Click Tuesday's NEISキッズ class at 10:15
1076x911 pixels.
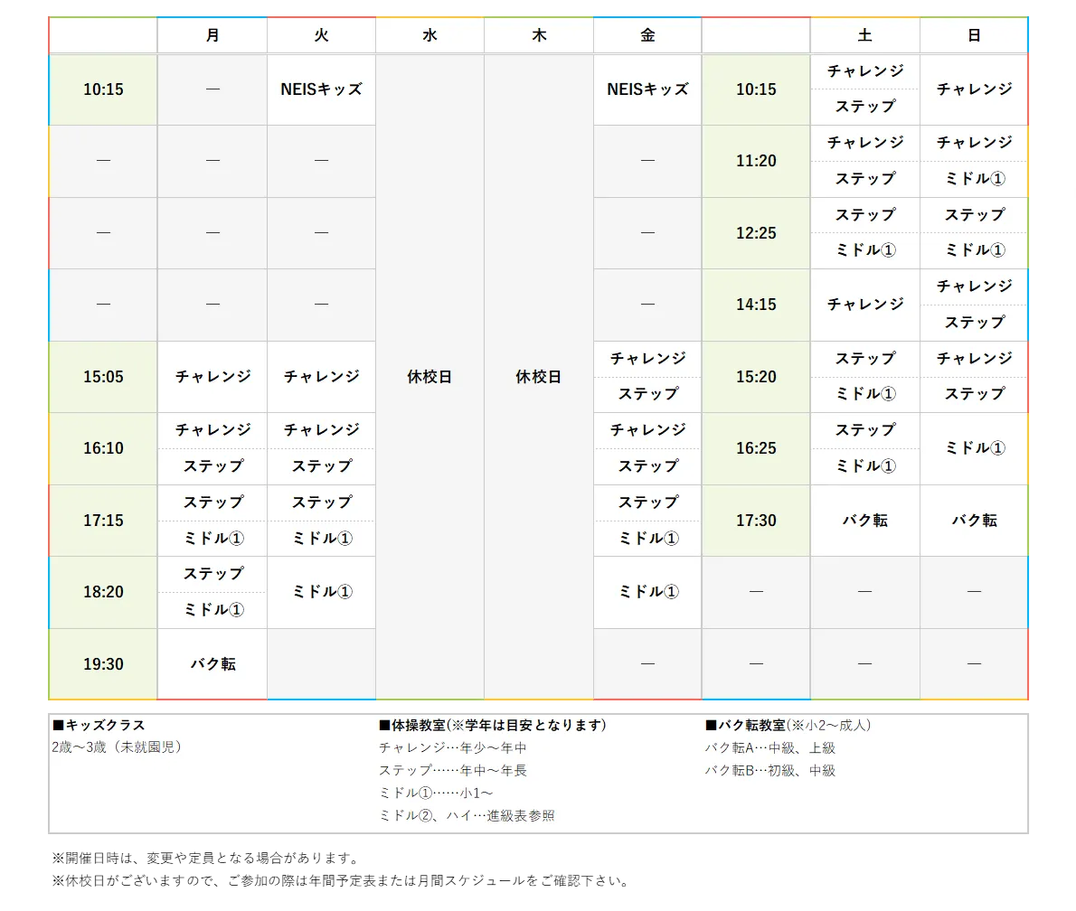tap(321, 89)
